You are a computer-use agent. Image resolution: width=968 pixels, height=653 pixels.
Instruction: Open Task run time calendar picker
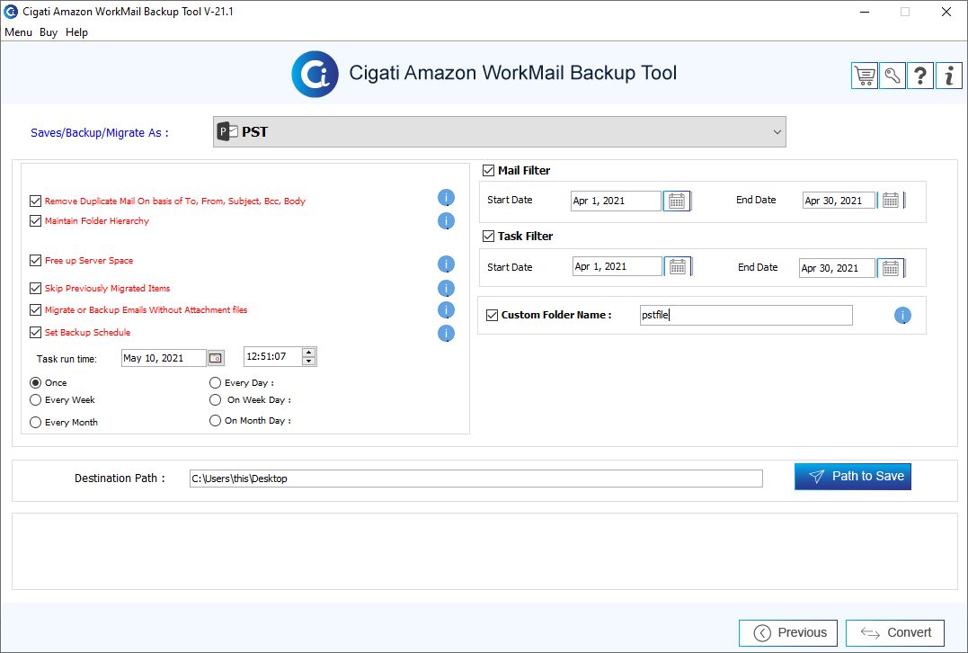216,358
